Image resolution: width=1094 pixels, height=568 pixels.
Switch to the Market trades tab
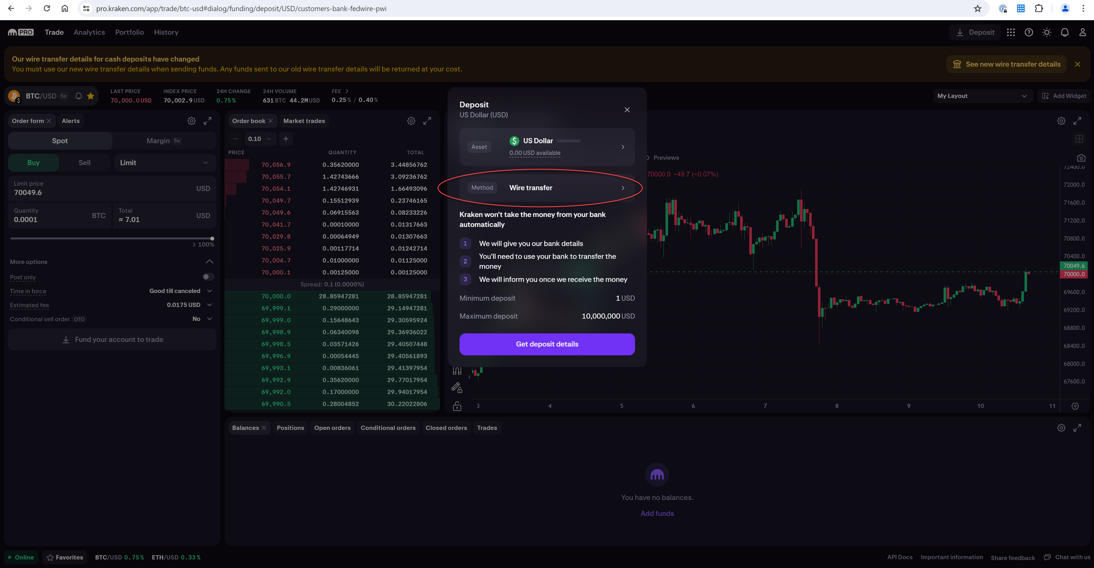point(304,120)
